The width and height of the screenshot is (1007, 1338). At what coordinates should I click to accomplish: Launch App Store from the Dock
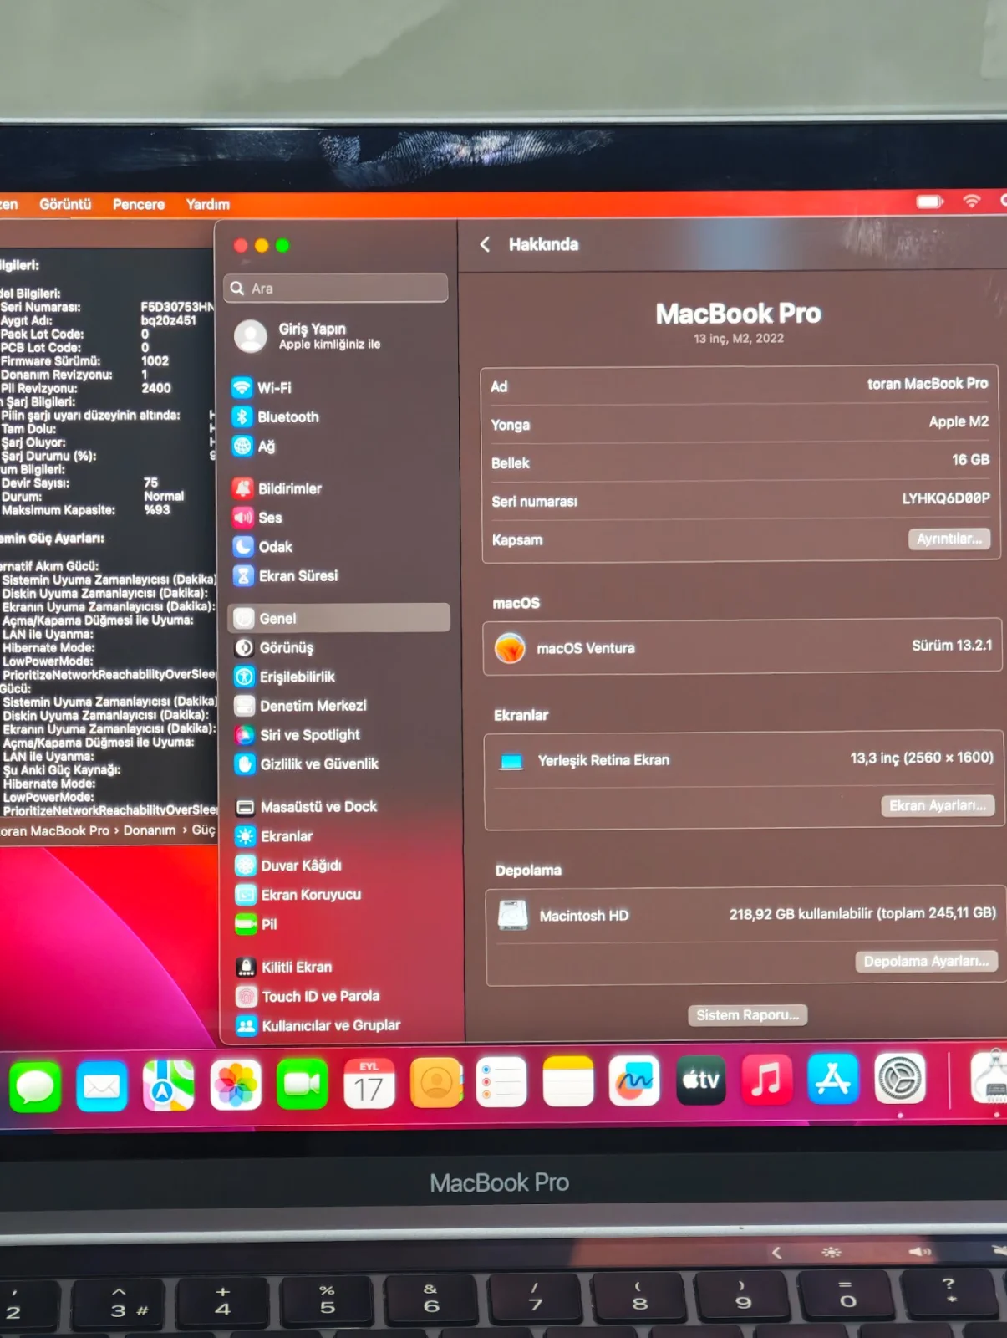(x=833, y=1079)
